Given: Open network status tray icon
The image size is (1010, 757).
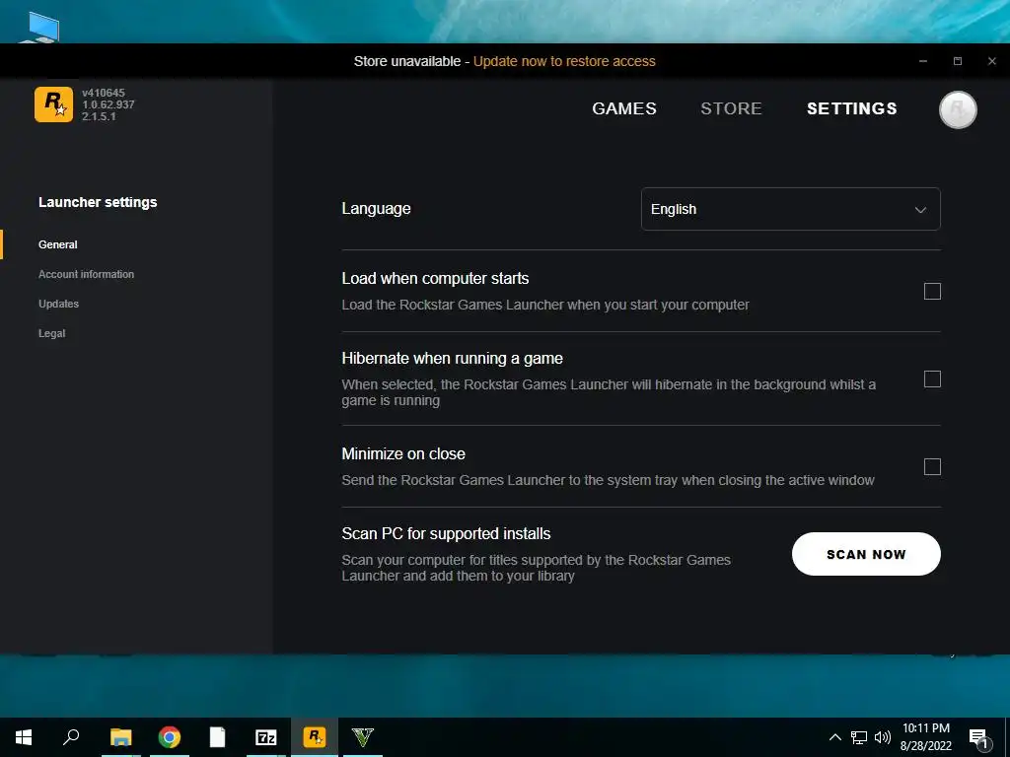Looking at the screenshot, I should tap(859, 737).
